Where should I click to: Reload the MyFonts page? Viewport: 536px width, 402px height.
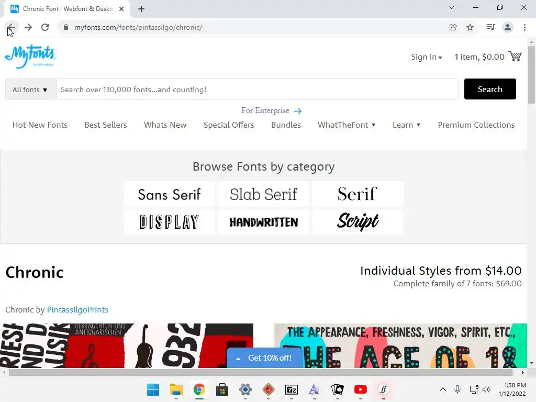(45, 27)
